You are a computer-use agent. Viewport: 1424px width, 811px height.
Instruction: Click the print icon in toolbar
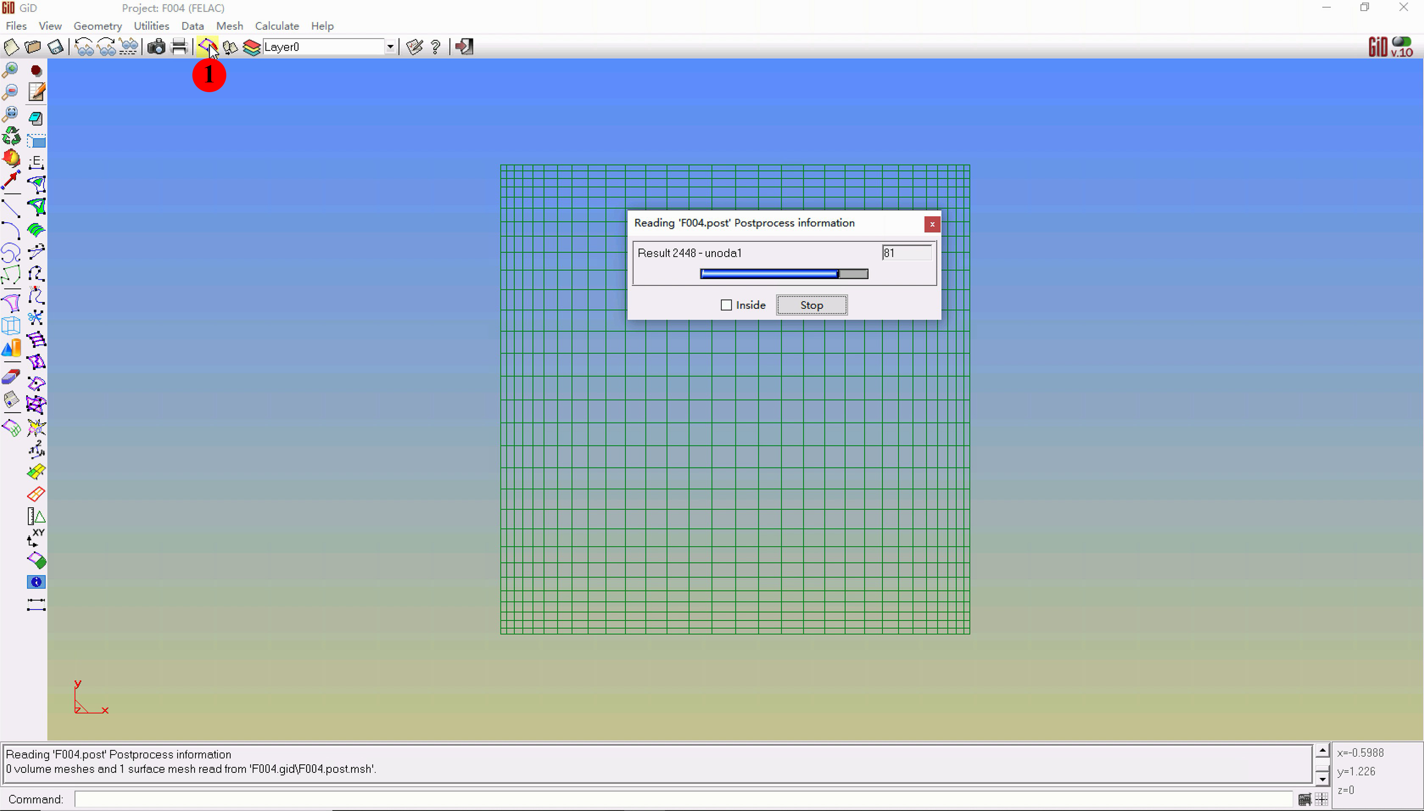click(x=179, y=47)
